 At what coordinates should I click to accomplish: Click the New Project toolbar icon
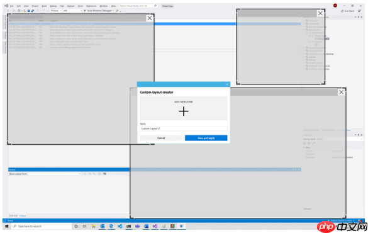(x=20, y=11)
